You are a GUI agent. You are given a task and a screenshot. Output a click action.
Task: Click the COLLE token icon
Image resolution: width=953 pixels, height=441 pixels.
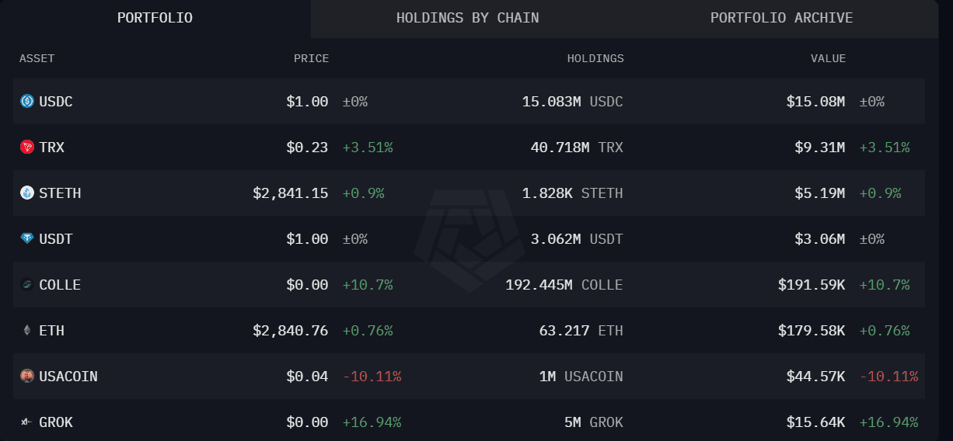pos(27,284)
